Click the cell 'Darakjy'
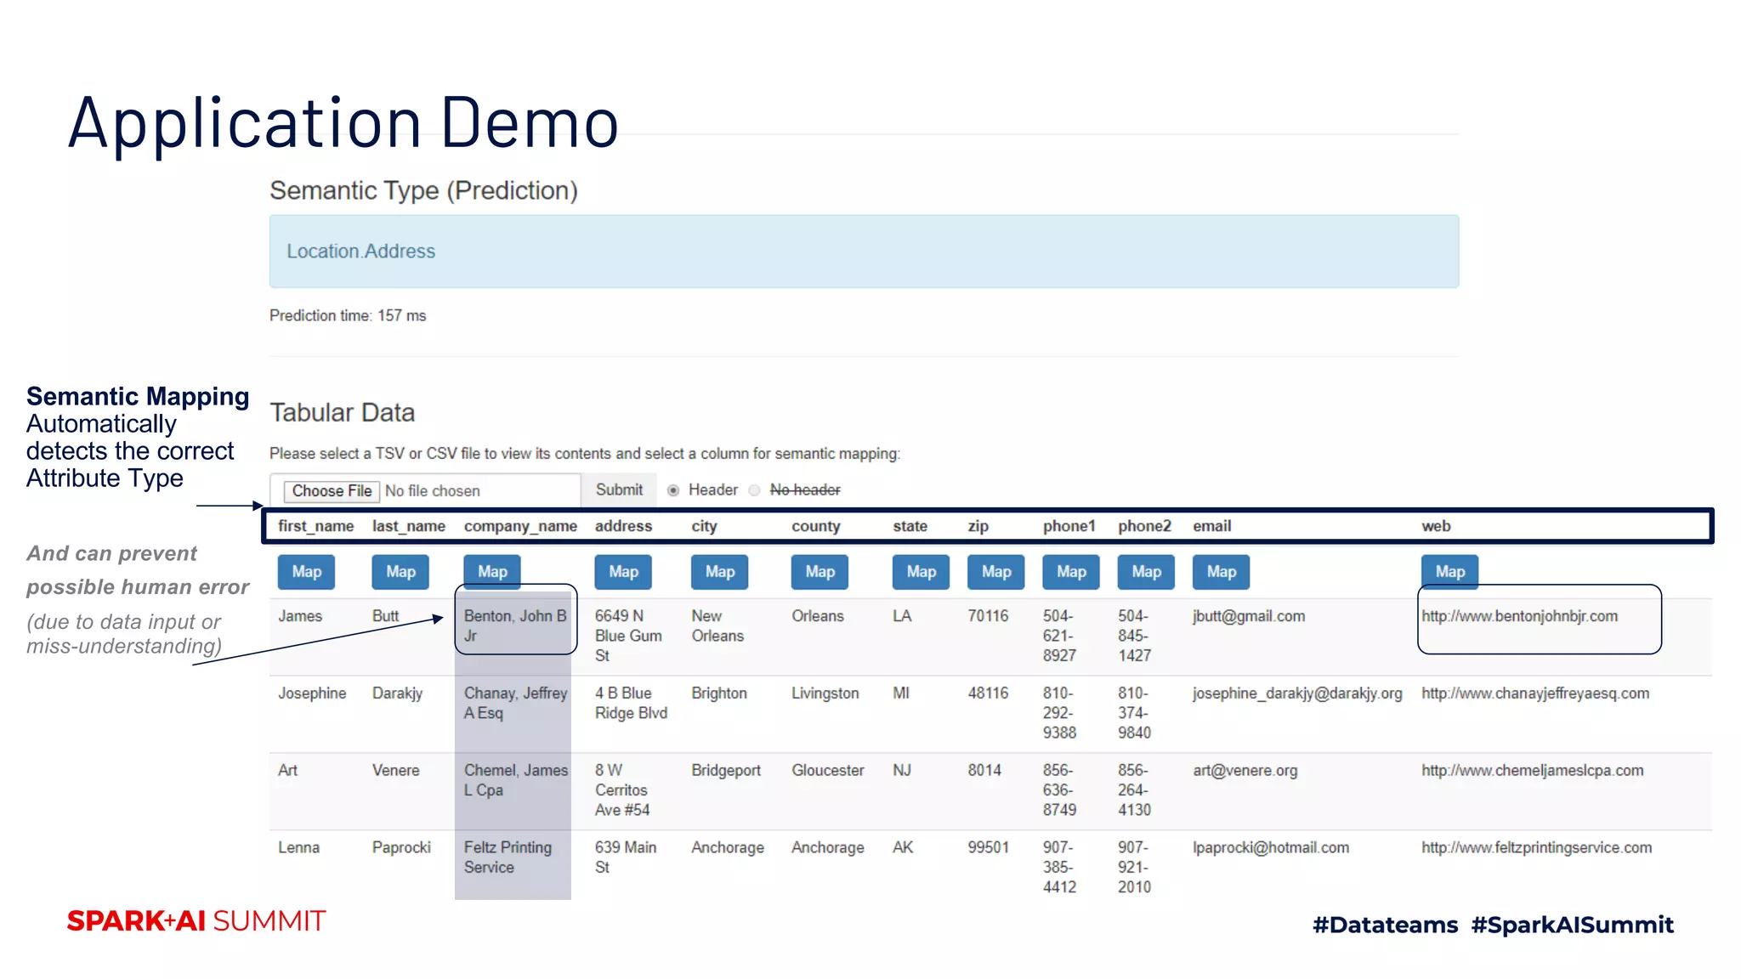This screenshot has height=979, width=1741. point(397,693)
